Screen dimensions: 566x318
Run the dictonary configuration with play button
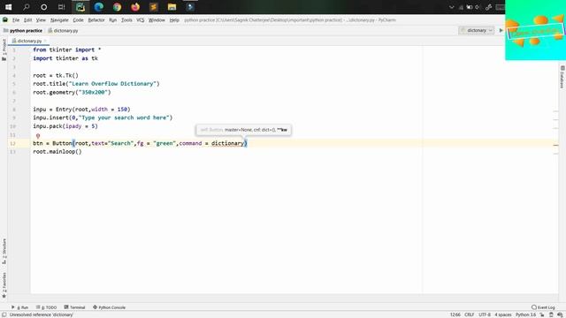[x=501, y=30]
